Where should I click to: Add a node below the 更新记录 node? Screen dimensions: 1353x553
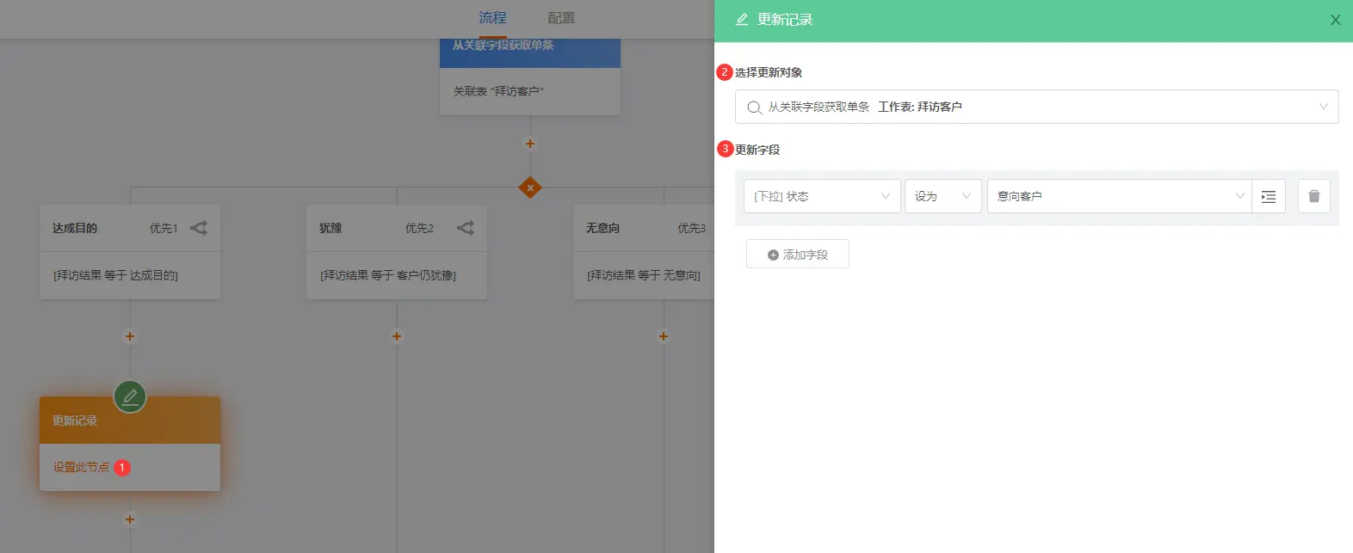pos(130,519)
